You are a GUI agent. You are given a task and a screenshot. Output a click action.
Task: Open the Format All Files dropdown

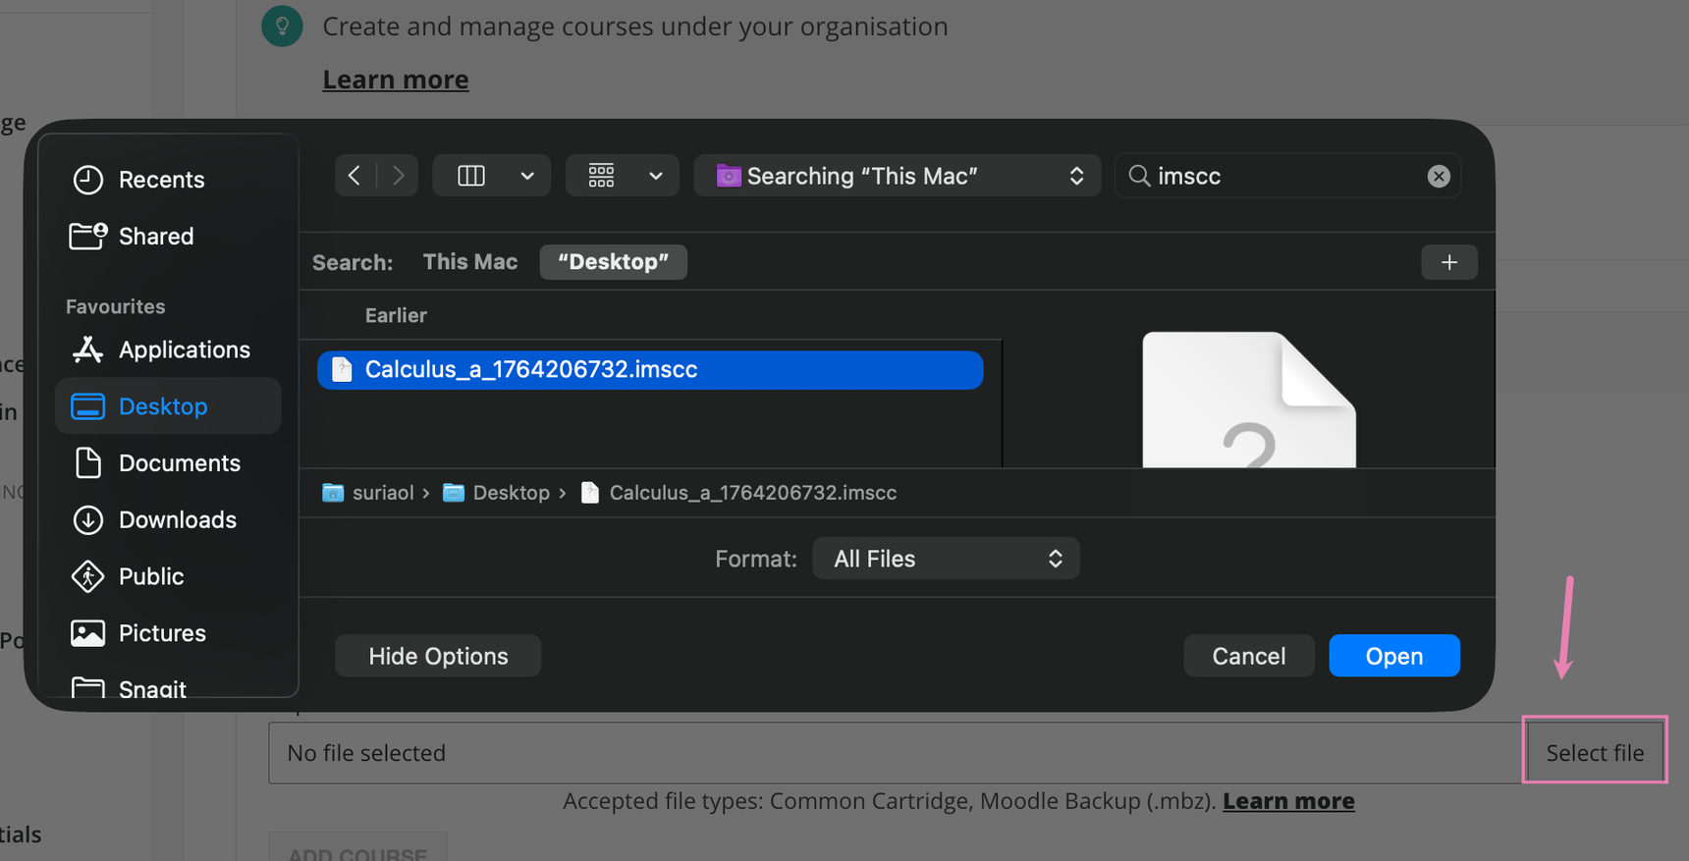[946, 559]
